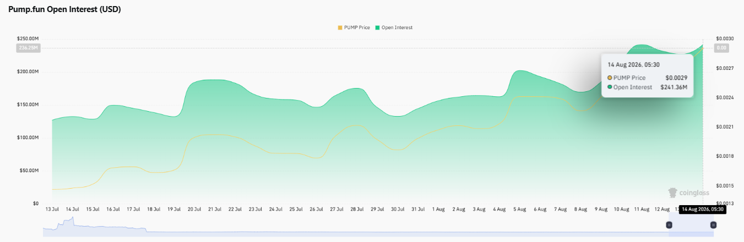The height and width of the screenshot is (242, 744).
Task: Click the $241.36M value in the tooltip
Action: pos(674,87)
